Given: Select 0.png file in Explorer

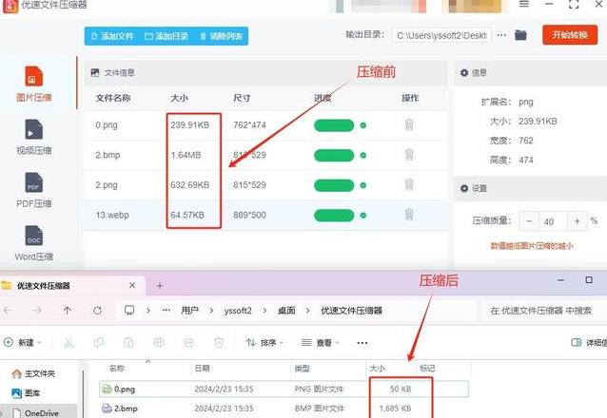Looking at the screenshot, I should pyautogui.click(x=284, y=389).
